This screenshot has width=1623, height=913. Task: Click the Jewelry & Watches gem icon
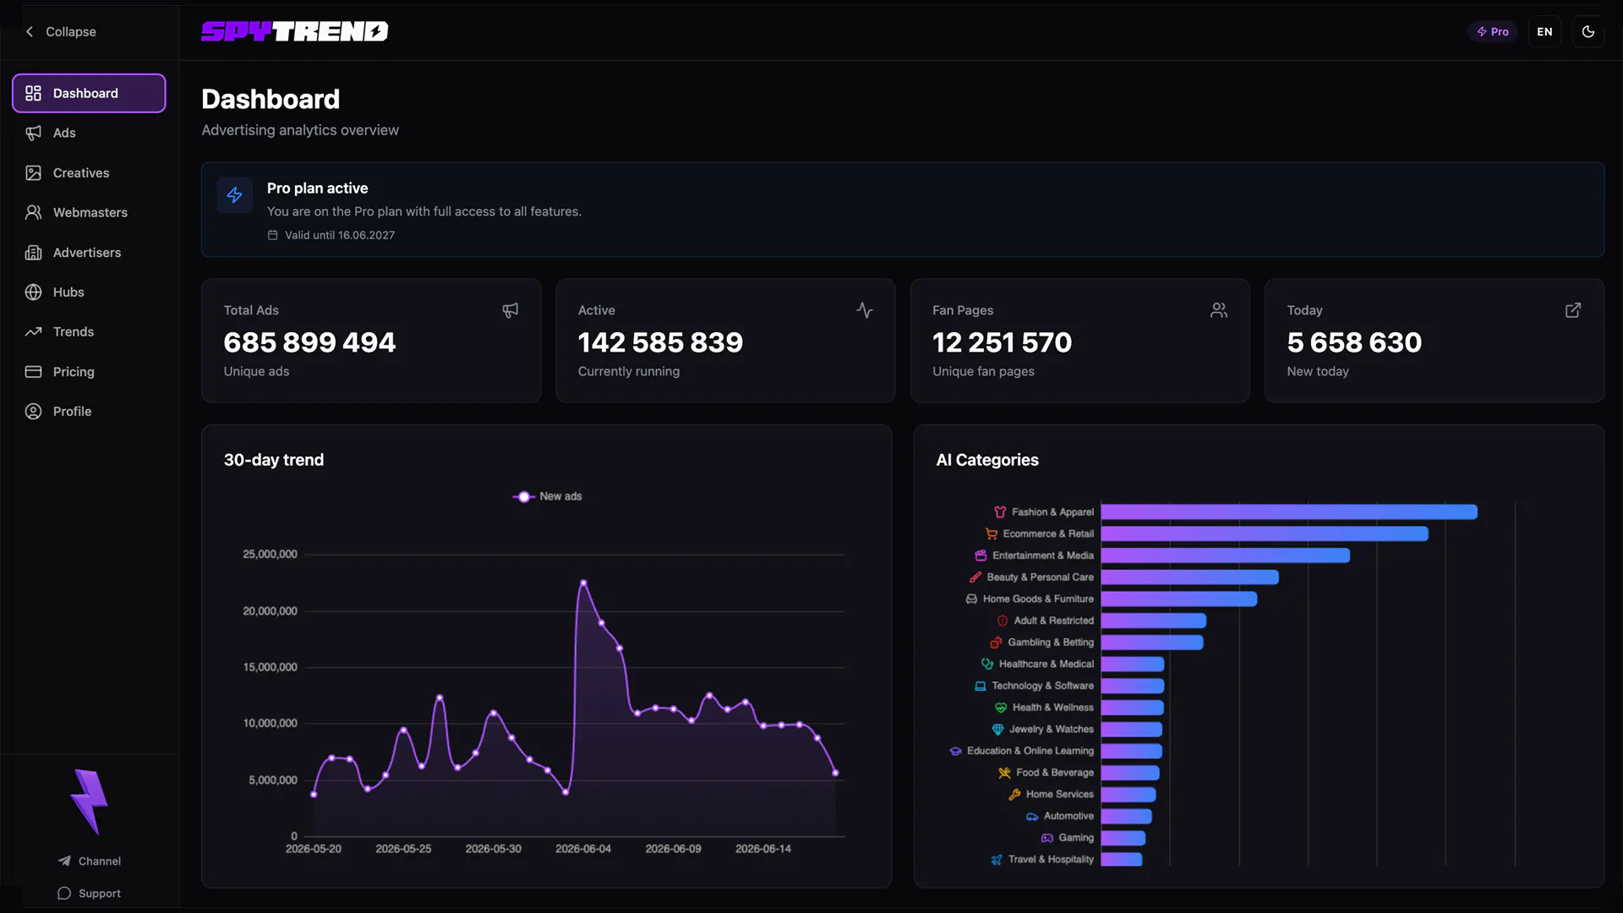(x=997, y=729)
